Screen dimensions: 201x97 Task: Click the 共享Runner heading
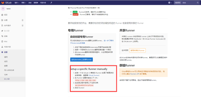pyautogui.click(x=127, y=31)
